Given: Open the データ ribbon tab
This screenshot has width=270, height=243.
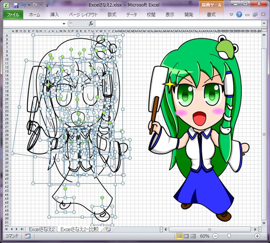Looking at the screenshot, I should click(x=132, y=15).
